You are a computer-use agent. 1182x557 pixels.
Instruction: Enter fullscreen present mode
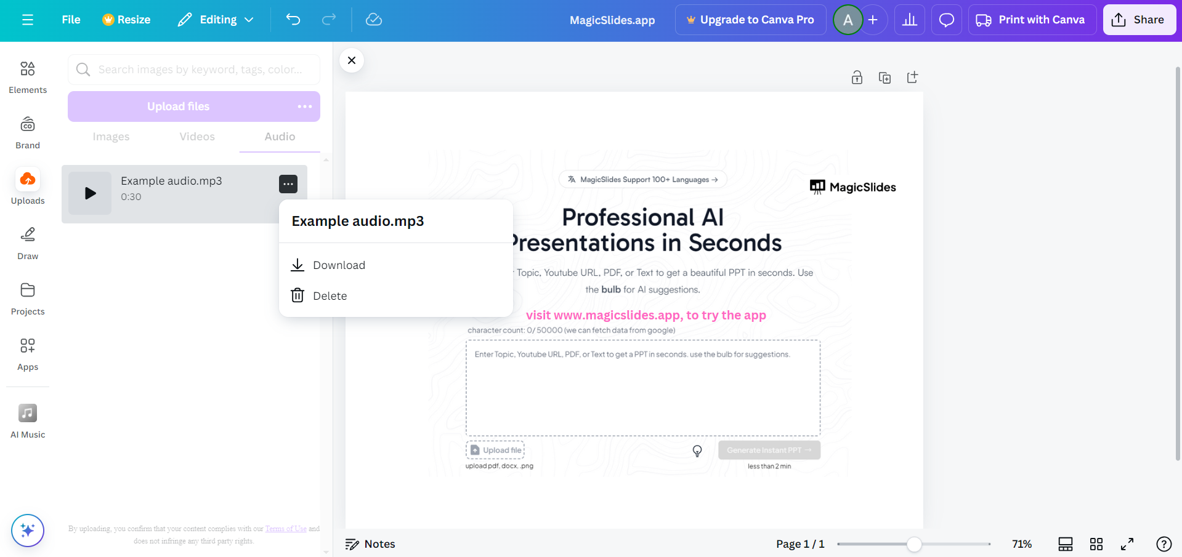click(x=1127, y=544)
